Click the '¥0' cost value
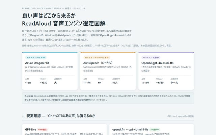The width and height of the screenshot is (216, 135). tap(99, 83)
